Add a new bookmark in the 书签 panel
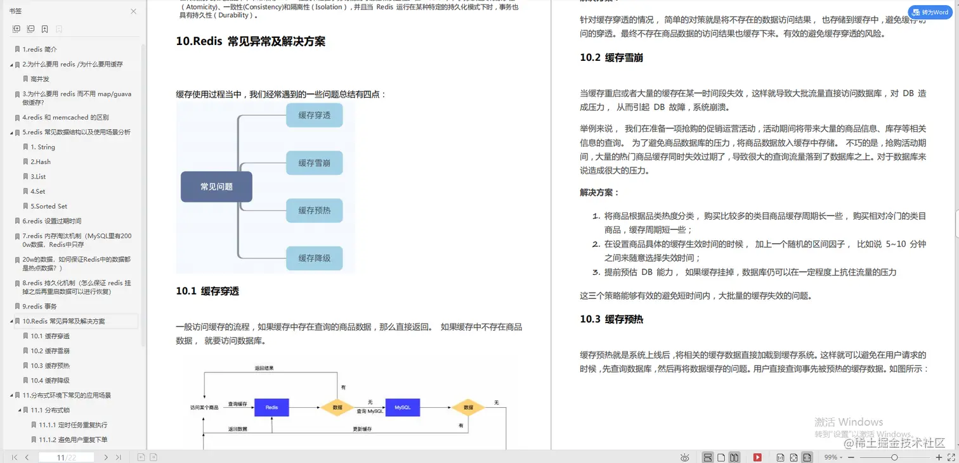959x463 pixels. pos(43,29)
